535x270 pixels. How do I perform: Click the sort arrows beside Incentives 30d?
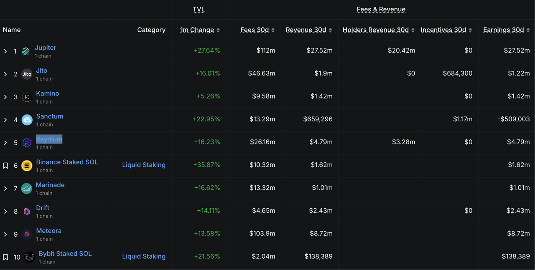pos(470,30)
